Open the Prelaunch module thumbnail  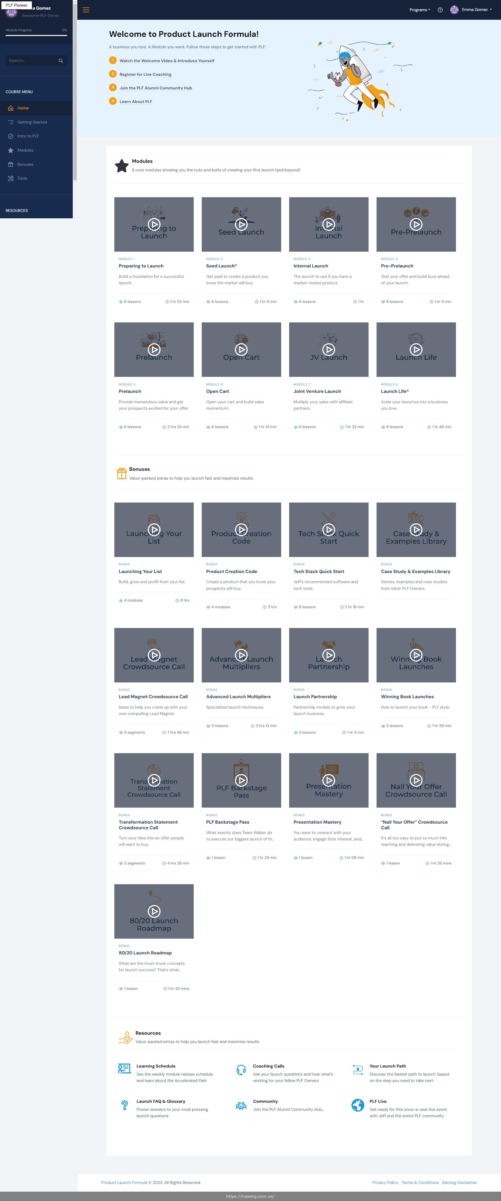coord(154,350)
